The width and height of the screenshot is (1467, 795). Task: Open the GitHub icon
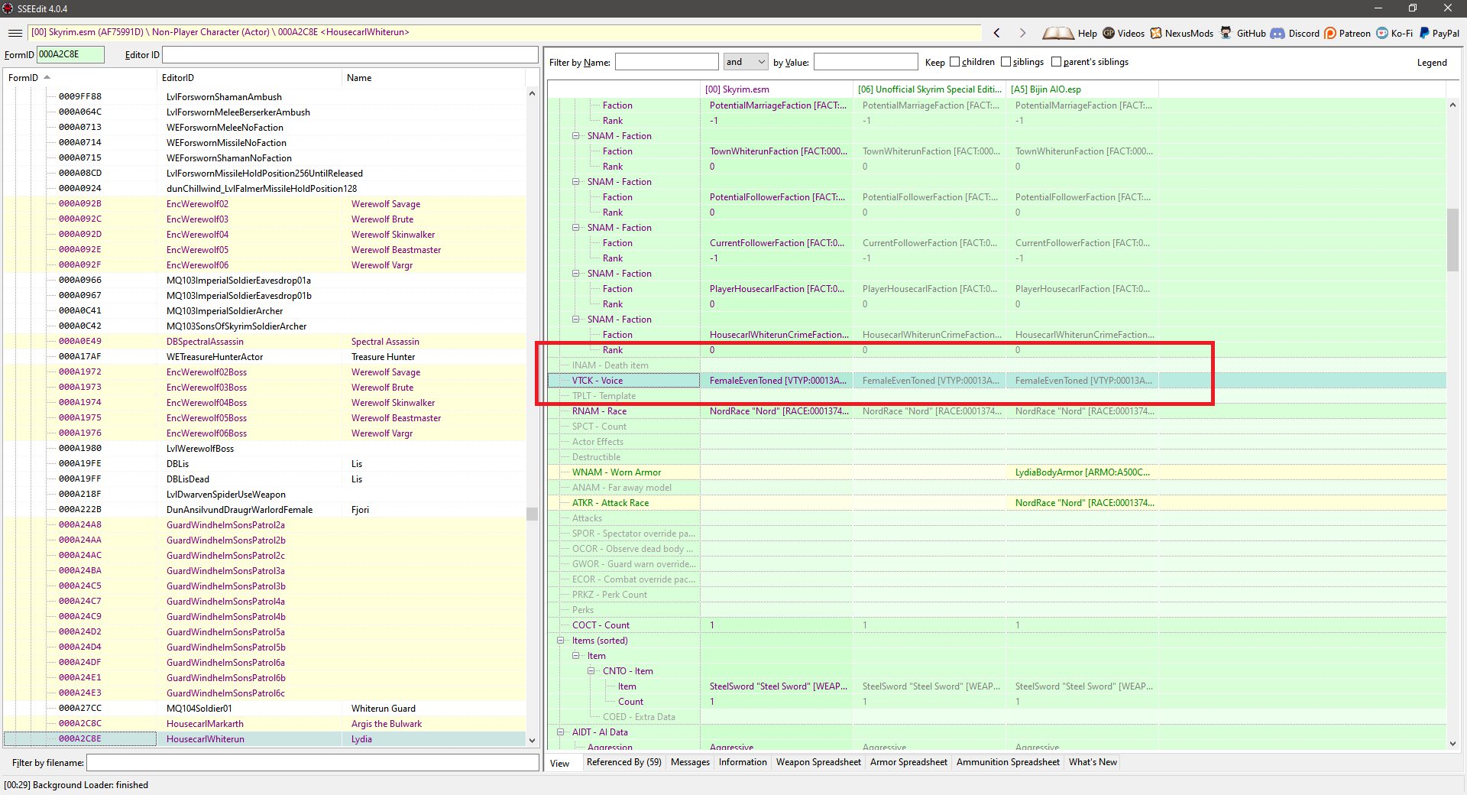pos(1226,33)
